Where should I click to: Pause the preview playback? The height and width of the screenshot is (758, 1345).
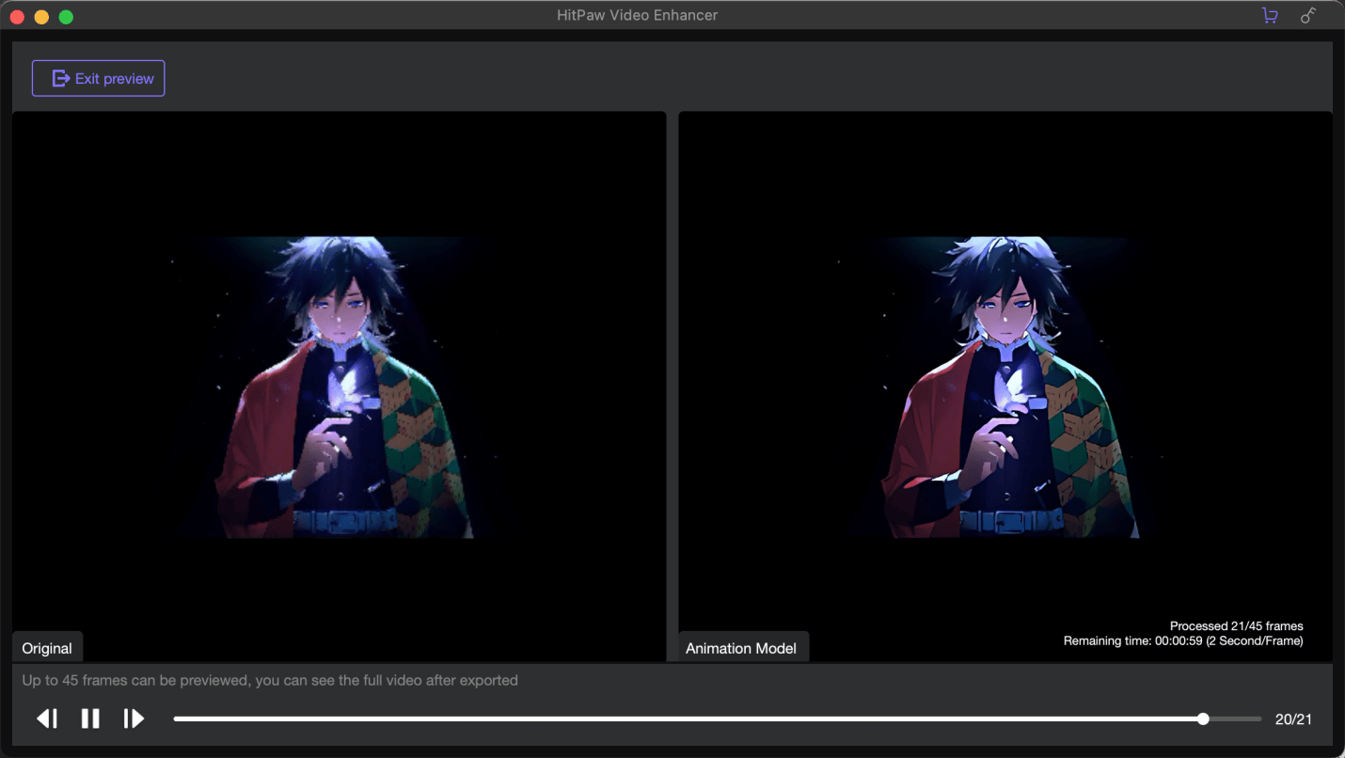click(x=90, y=719)
